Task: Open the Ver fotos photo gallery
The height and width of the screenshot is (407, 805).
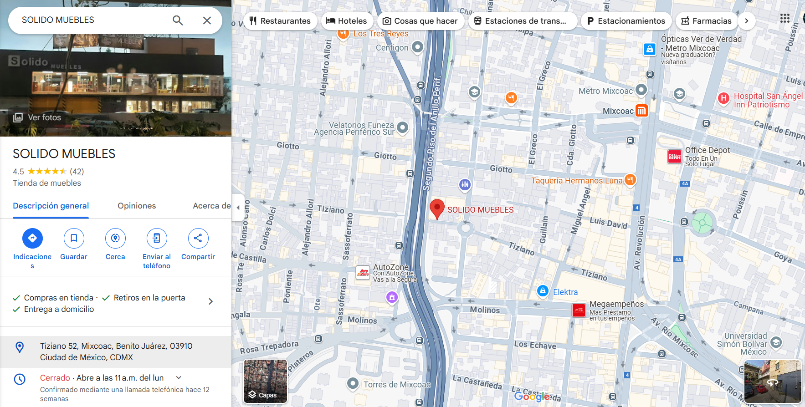Action: tap(37, 117)
